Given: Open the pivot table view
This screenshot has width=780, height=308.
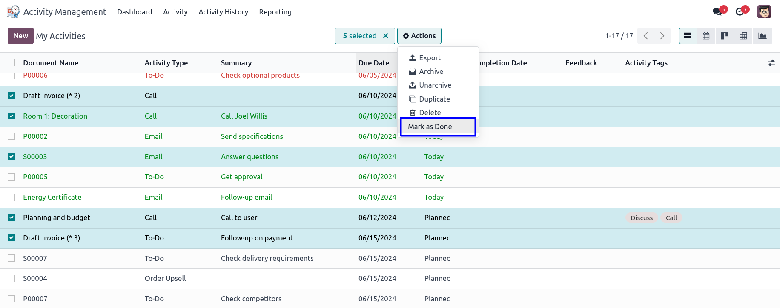Looking at the screenshot, I should pos(743,36).
